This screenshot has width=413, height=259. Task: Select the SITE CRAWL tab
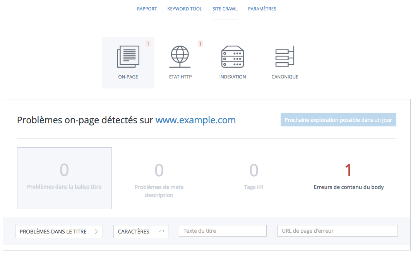click(224, 9)
